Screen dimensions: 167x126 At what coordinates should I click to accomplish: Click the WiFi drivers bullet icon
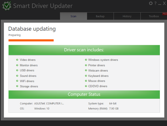(x=17, y=81)
